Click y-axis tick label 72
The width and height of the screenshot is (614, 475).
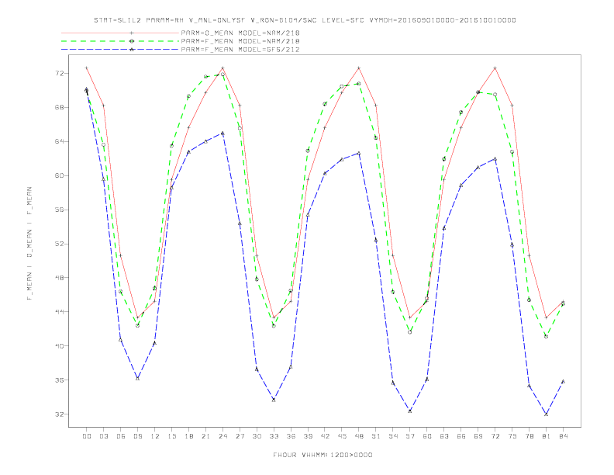point(60,73)
